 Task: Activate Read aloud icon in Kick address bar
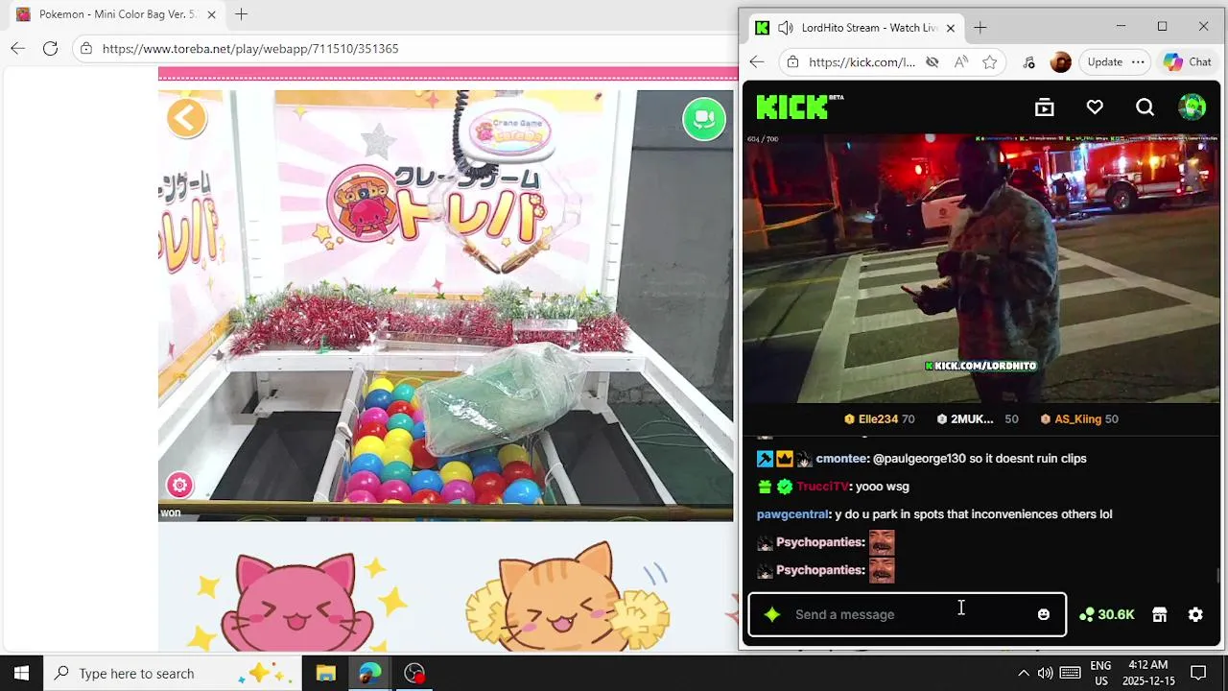[x=961, y=62]
